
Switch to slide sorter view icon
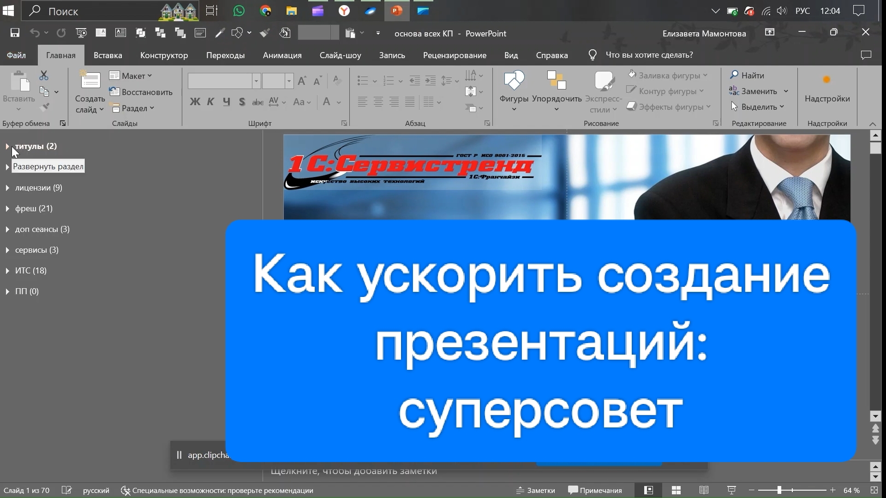(676, 490)
